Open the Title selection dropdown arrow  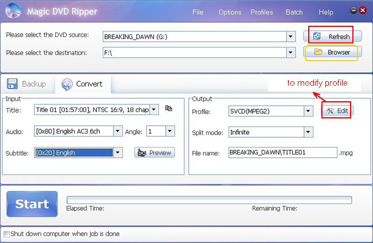click(154, 110)
